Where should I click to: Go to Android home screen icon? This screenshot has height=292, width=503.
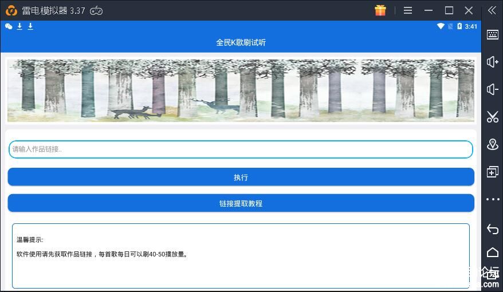(493, 252)
